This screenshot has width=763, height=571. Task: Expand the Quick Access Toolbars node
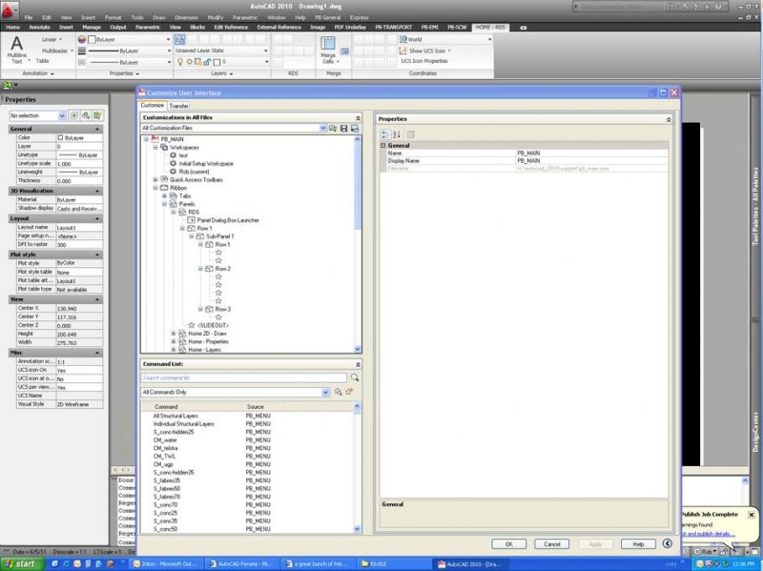(155, 179)
